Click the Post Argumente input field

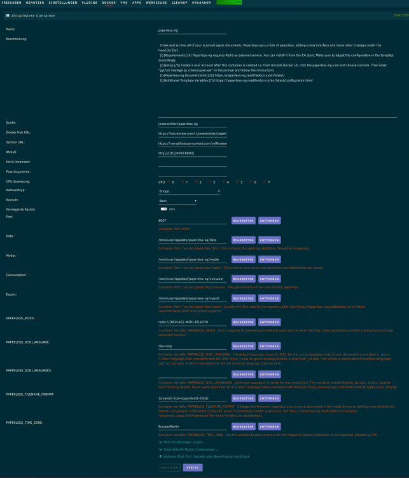tap(193, 173)
